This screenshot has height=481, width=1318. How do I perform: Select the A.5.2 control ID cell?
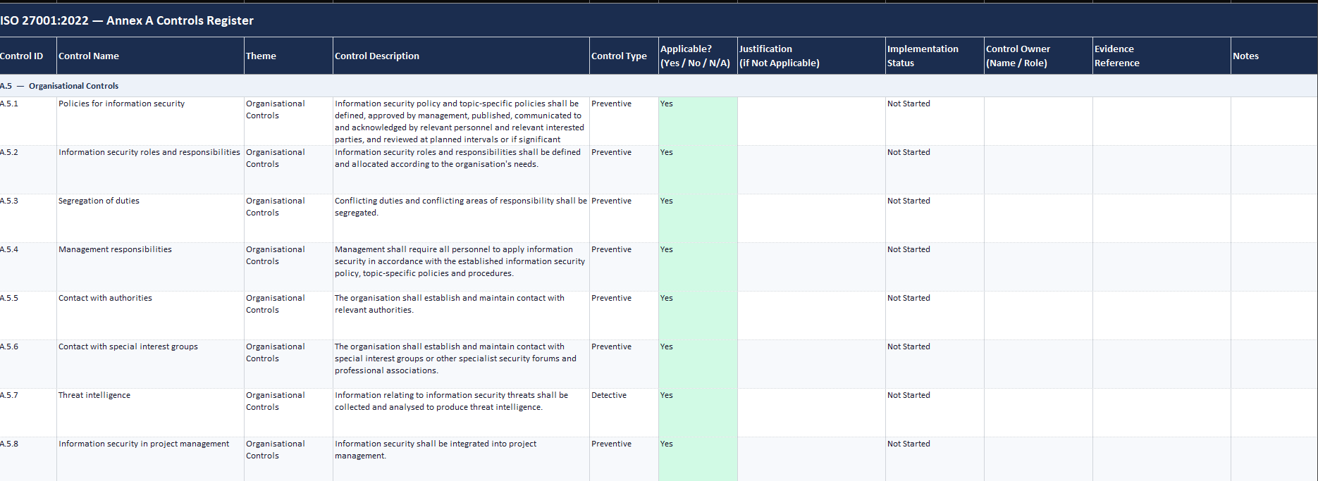(28, 170)
